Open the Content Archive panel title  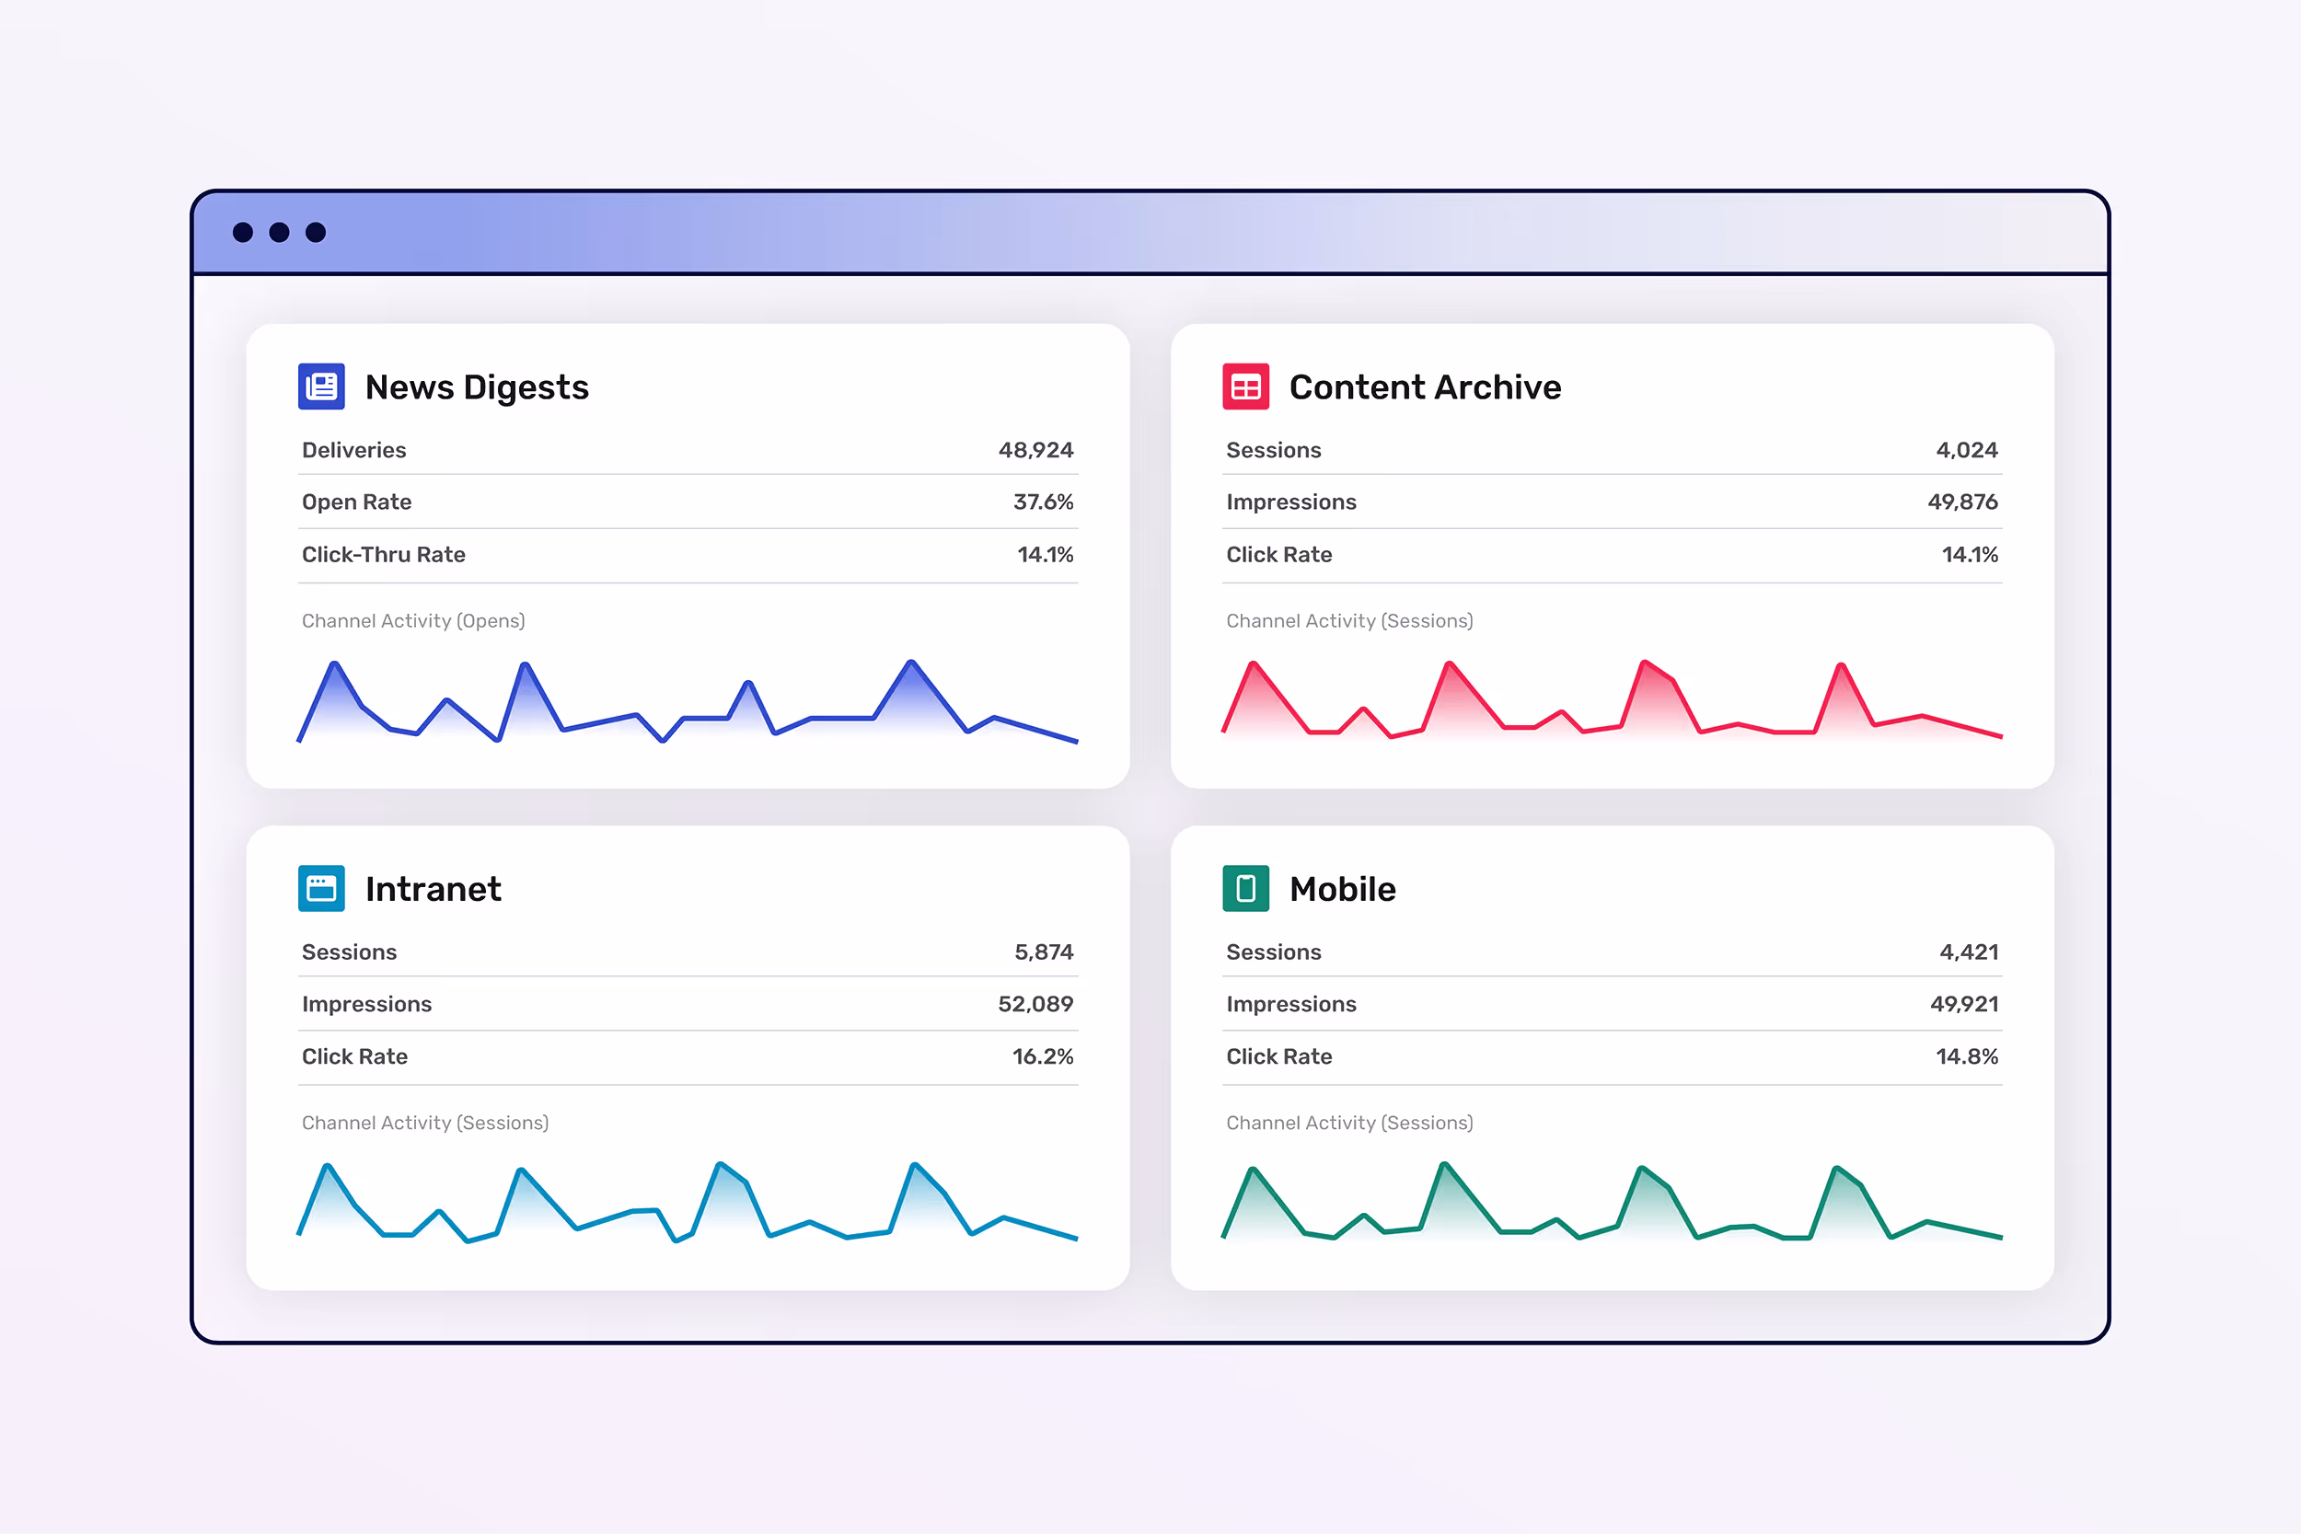pyautogui.click(x=1426, y=387)
